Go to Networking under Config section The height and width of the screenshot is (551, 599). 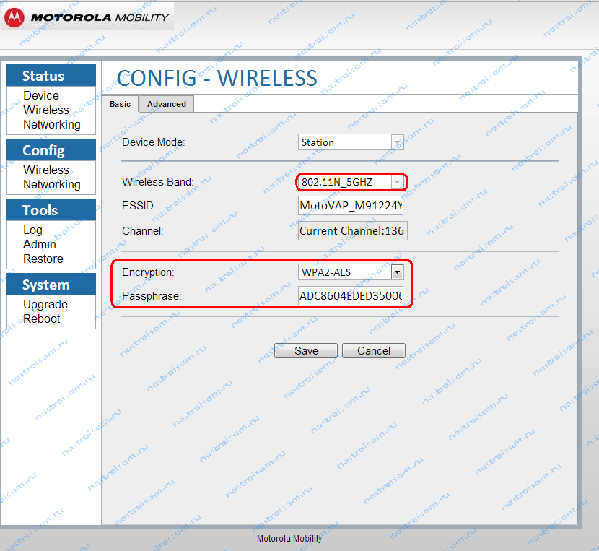[51, 184]
